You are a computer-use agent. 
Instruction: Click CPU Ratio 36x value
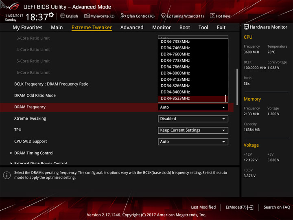pos(247,84)
